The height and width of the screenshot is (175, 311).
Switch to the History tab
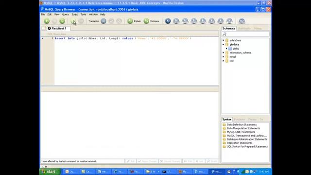pyautogui.click(x=258, y=29)
